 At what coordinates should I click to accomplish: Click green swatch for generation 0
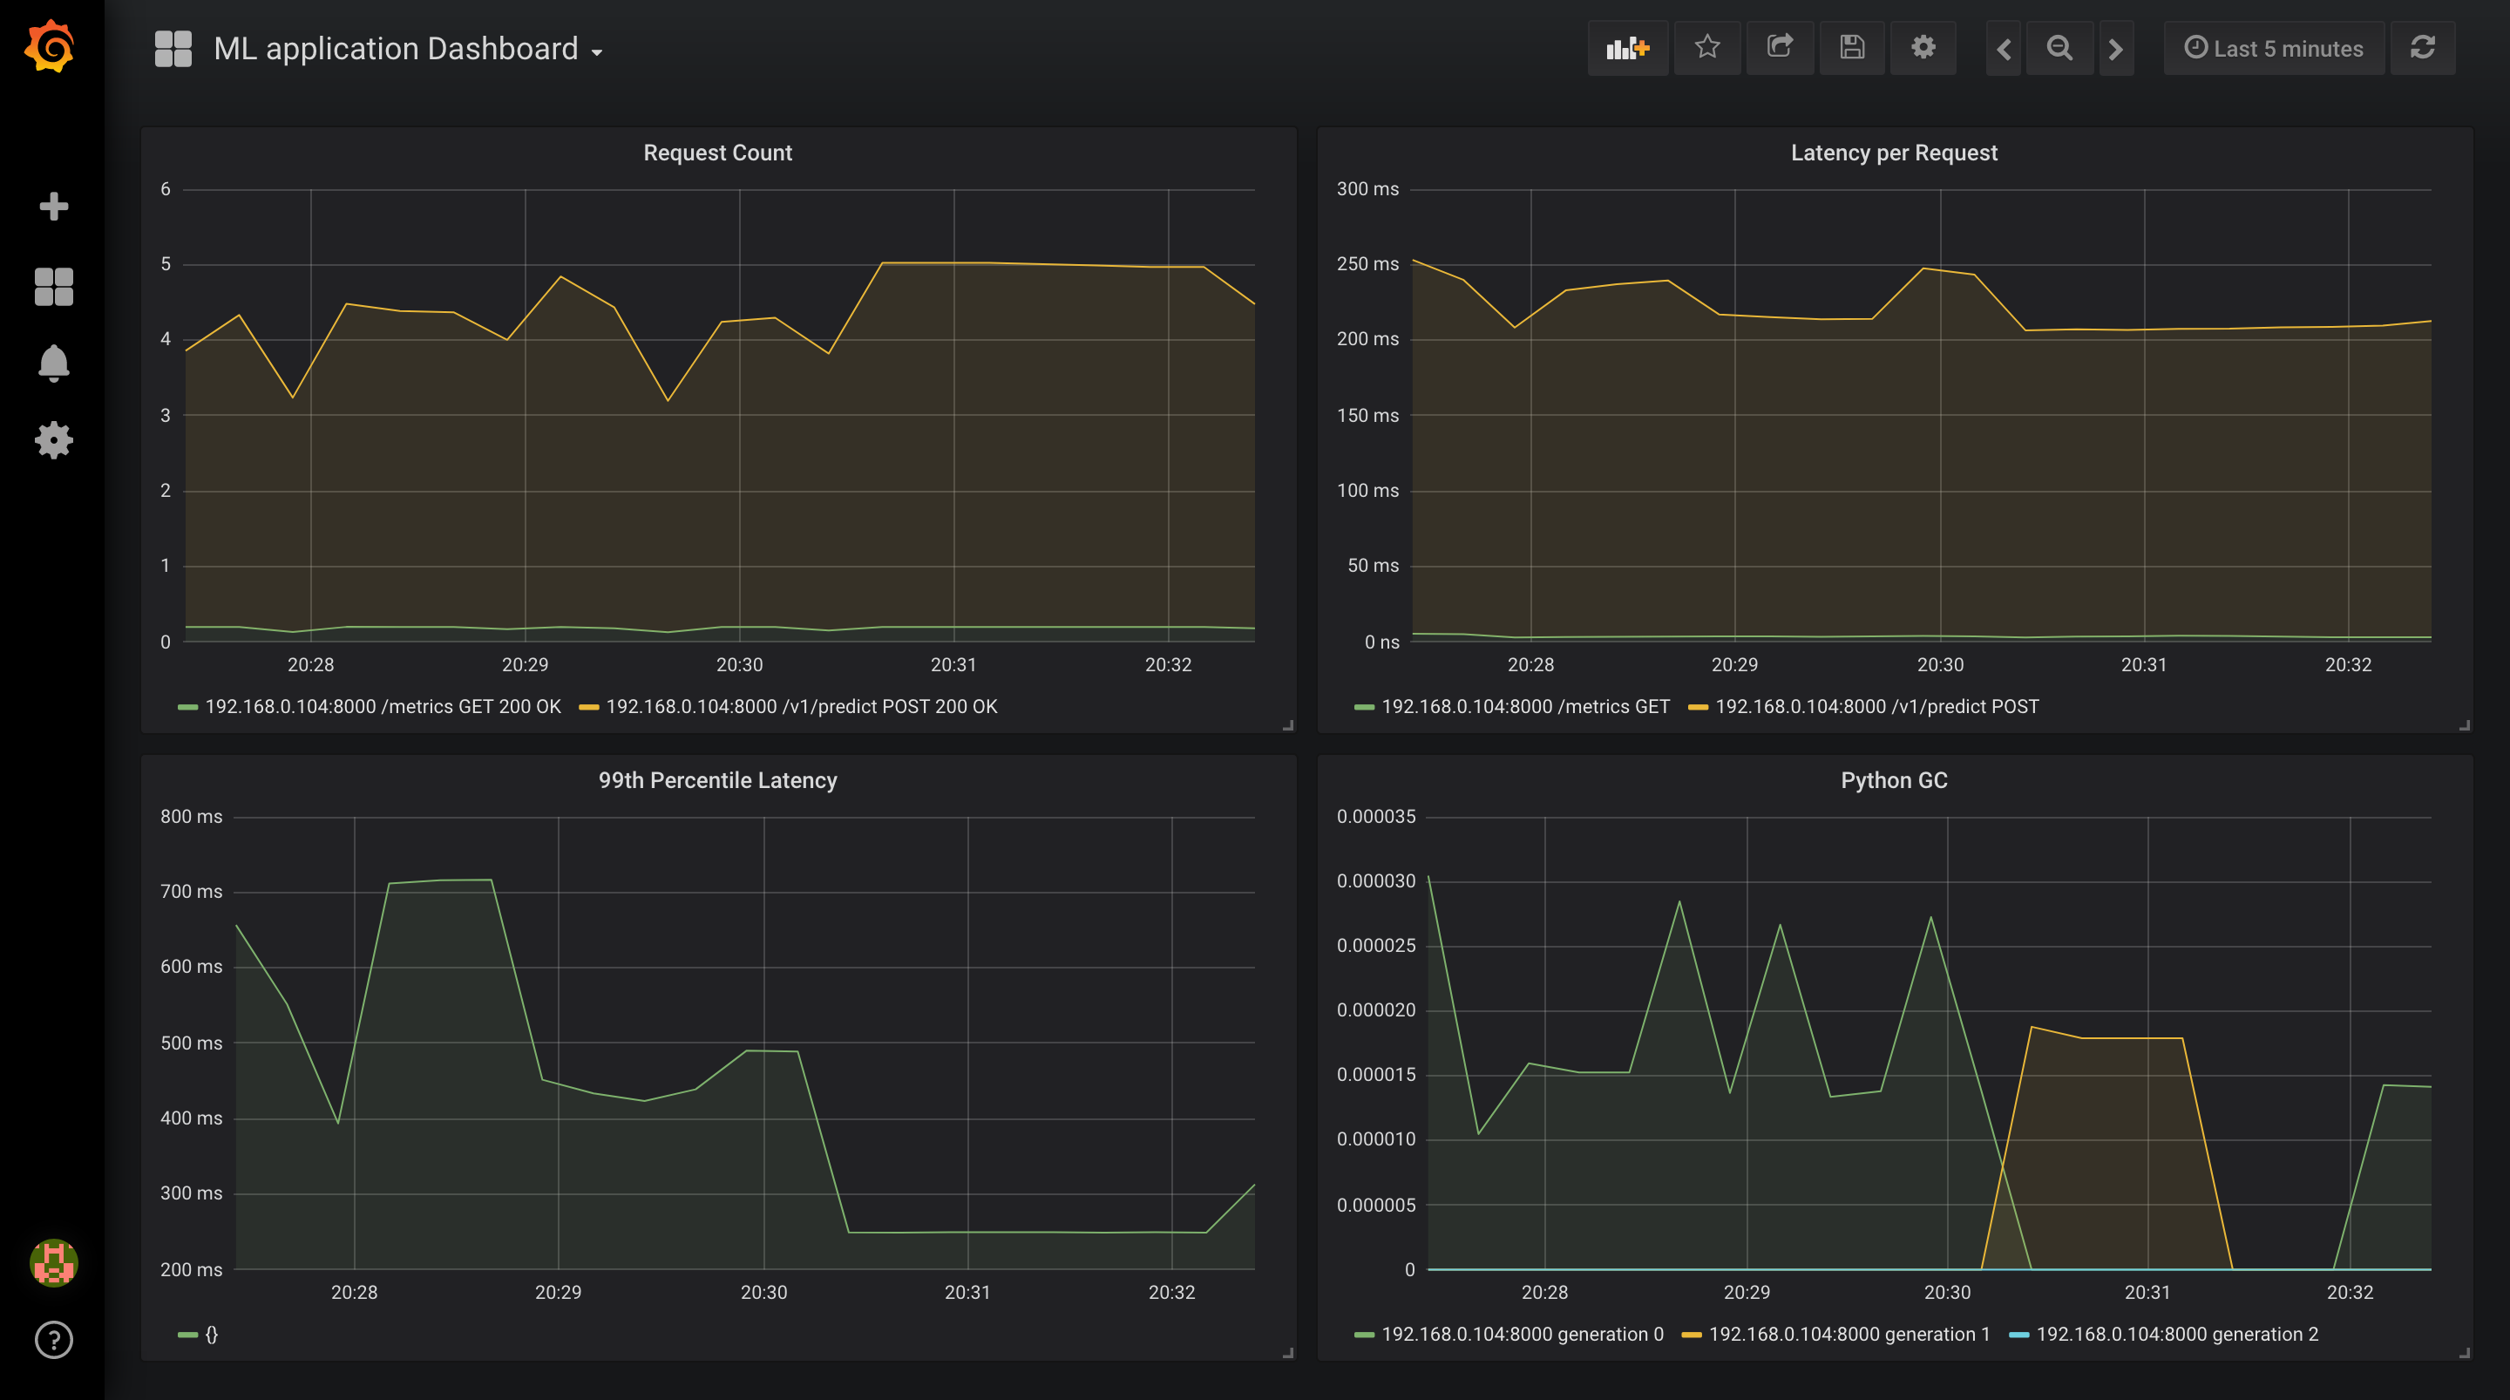tap(1364, 1335)
